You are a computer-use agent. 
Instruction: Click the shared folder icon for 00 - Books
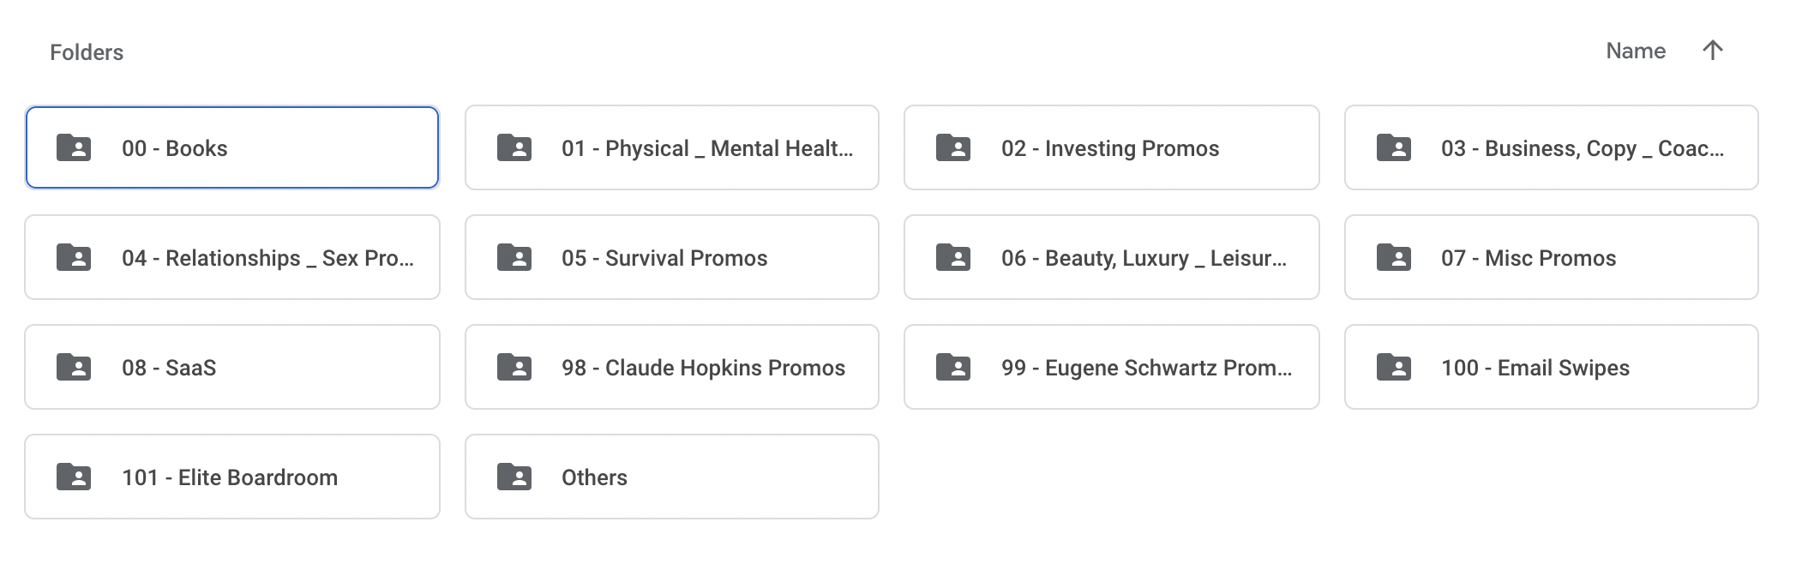(74, 147)
